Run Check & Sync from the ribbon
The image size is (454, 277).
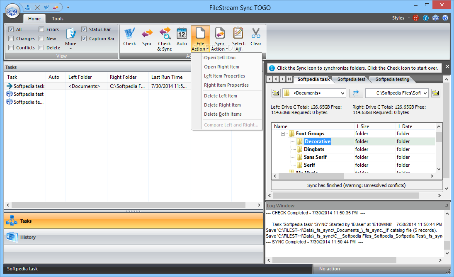(x=165, y=39)
